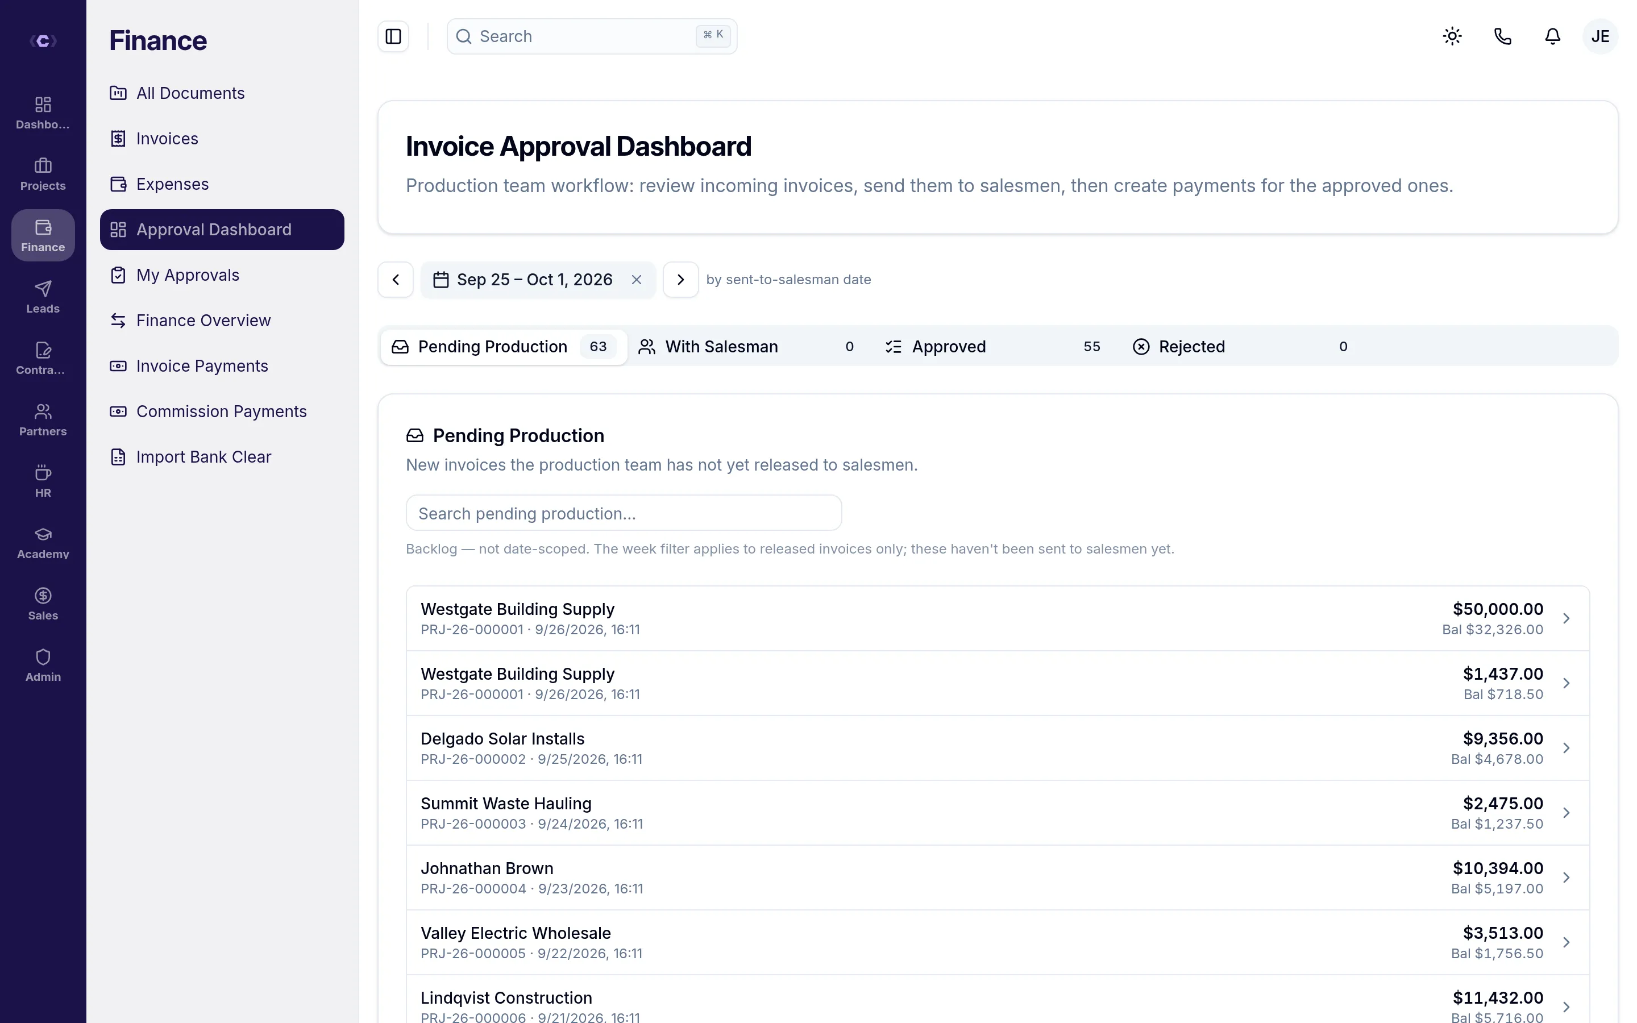
Task: Expand the Valley Electric Wholesale row chevron
Action: [x=1566, y=942]
